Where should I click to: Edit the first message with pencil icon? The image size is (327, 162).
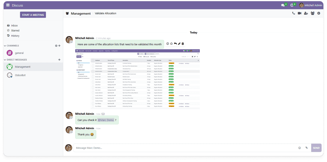[179, 44]
